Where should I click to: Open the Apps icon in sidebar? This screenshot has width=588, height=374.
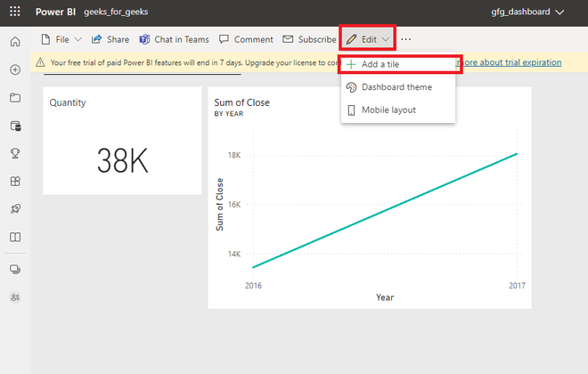coord(15,182)
